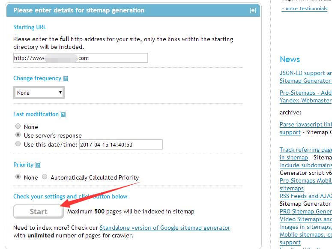The width and height of the screenshot is (332, 249).
Task: Open the Pro-Sitemaps news link
Action: pyautogui.click(x=305, y=93)
